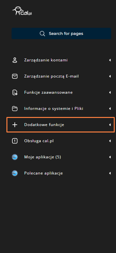Screen dimensions: 116x253
Task: Click the document-gear icon for Funkcje zaawansowane
Action: coord(15,92)
